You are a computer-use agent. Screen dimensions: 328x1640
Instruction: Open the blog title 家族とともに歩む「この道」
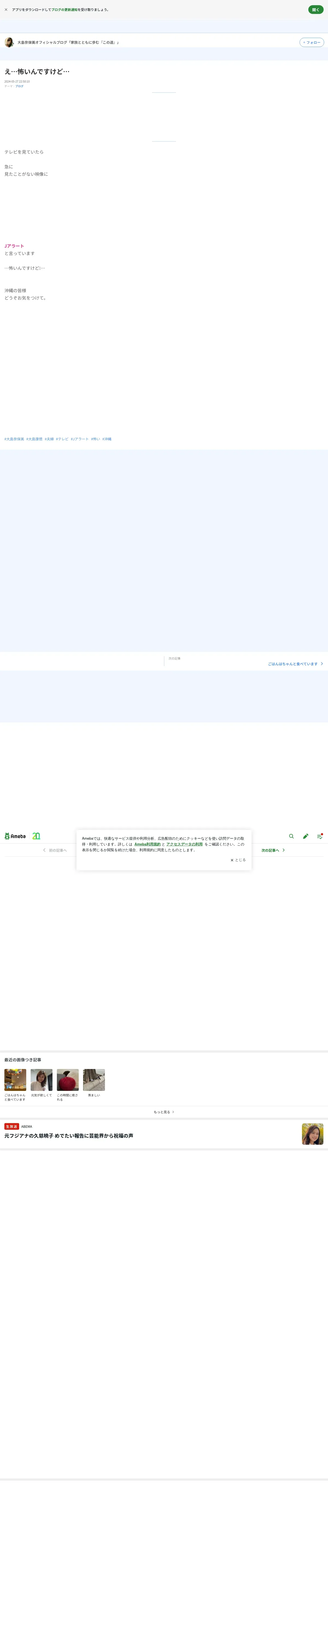pyautogui.click(x=68, y=43)
